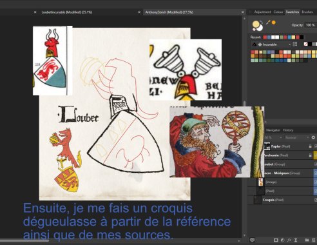Select the Papier pixel layer
Screen dimensions: 317x245
291,146
